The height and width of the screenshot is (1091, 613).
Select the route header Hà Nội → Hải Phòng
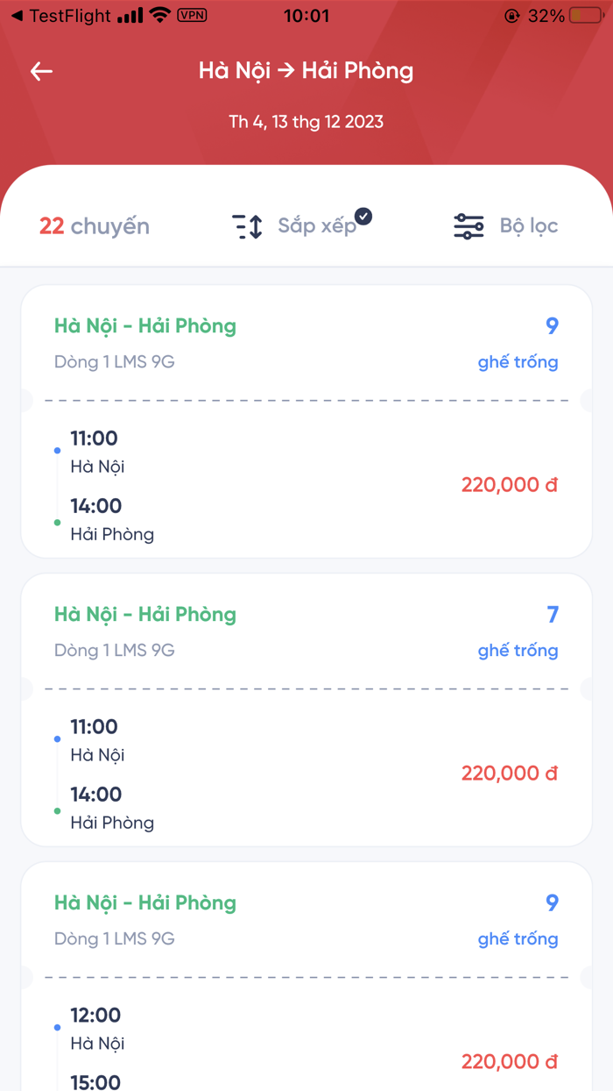coord(306,71)
